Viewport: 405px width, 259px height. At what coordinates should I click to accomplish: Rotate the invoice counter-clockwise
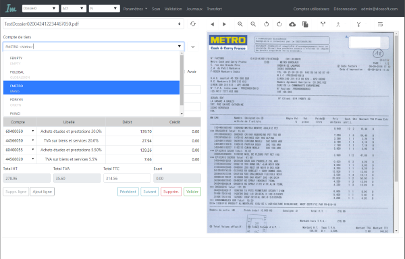(x=266, y=24)
